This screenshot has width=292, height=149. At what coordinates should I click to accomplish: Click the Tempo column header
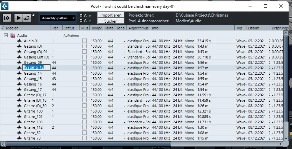[x=96, y=28]
